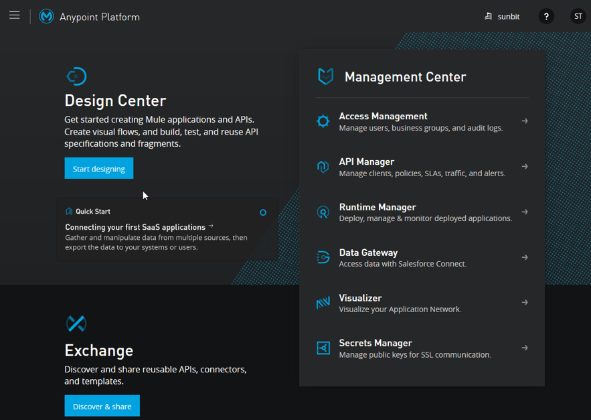The image size is (591, 420).
Task: Click the Data Gateway icon
Action: click(x=323, y=257)
